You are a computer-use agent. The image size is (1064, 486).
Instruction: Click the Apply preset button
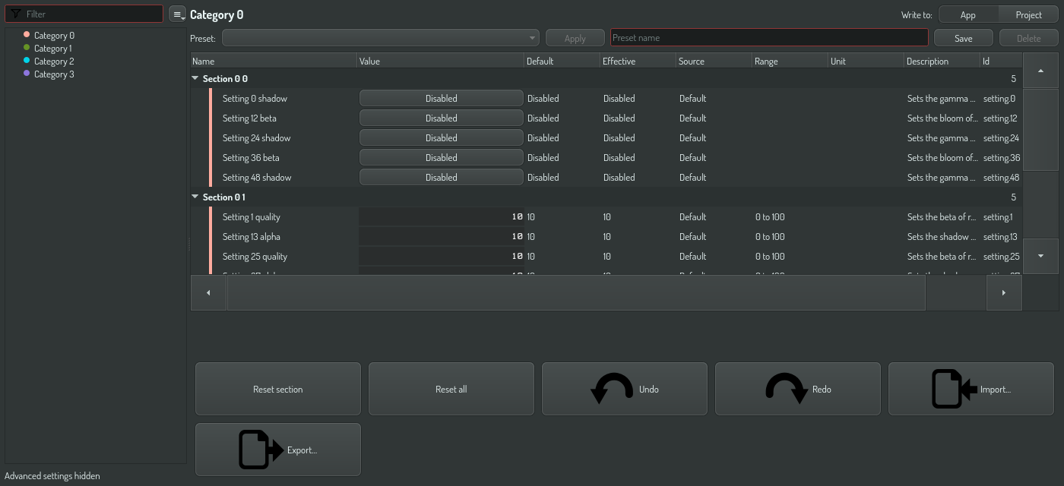click(x=575, y=38)
